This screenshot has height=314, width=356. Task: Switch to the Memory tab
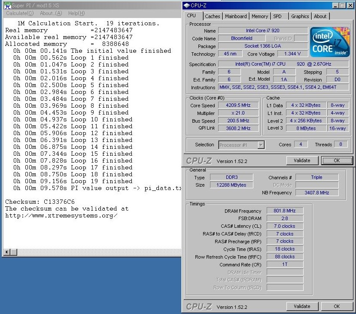[x=260, y=16]
